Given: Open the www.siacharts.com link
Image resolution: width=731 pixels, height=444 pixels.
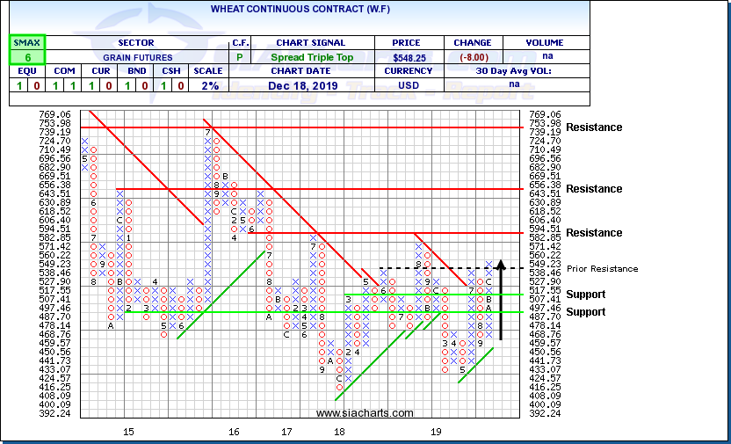Looking at the screenshot, I should point(364,412).
